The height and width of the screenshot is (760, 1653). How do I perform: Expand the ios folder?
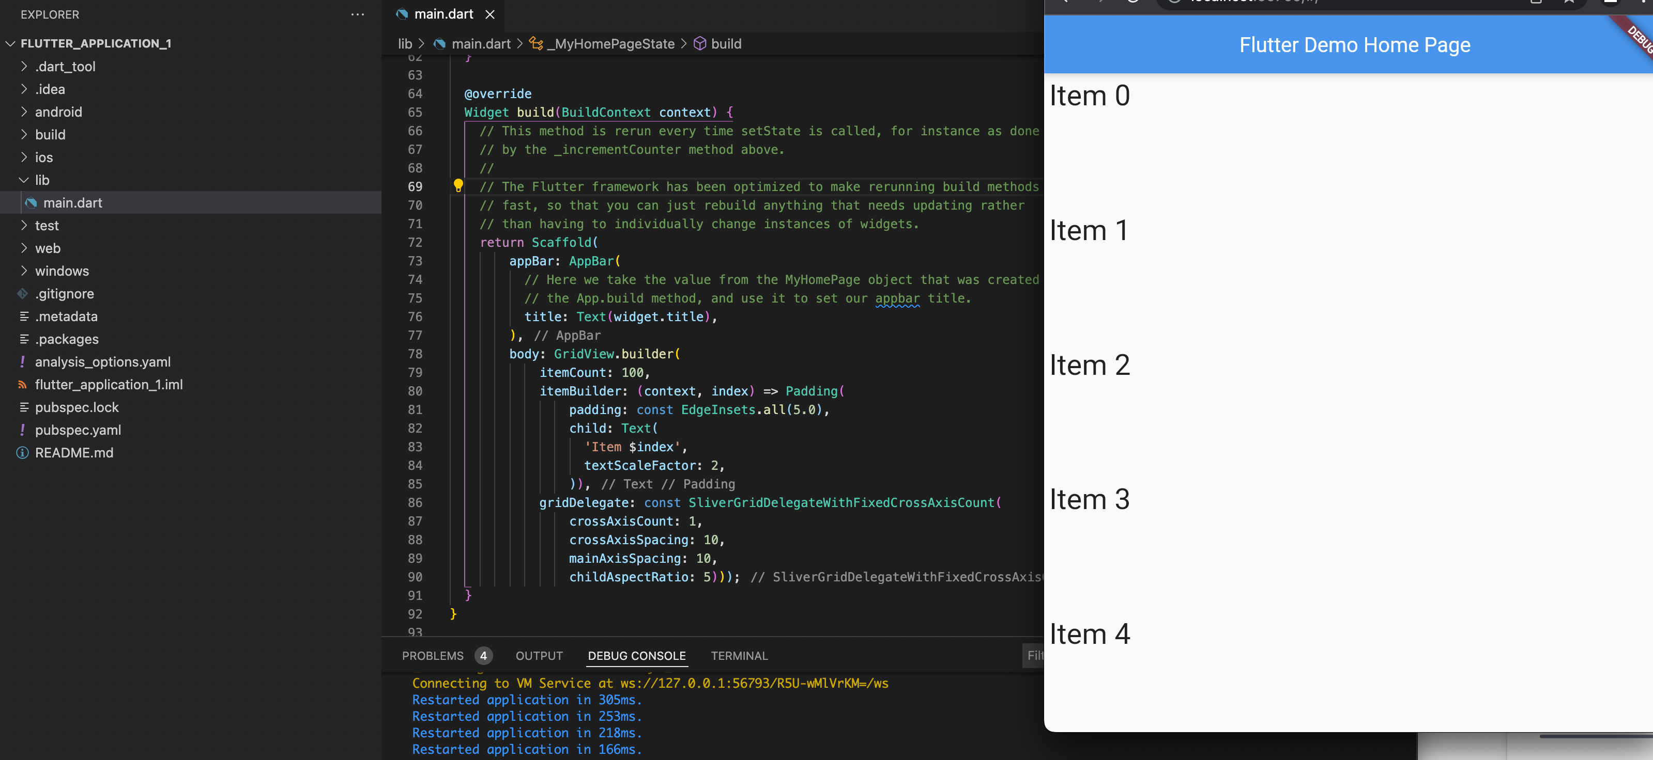[24, 157]
